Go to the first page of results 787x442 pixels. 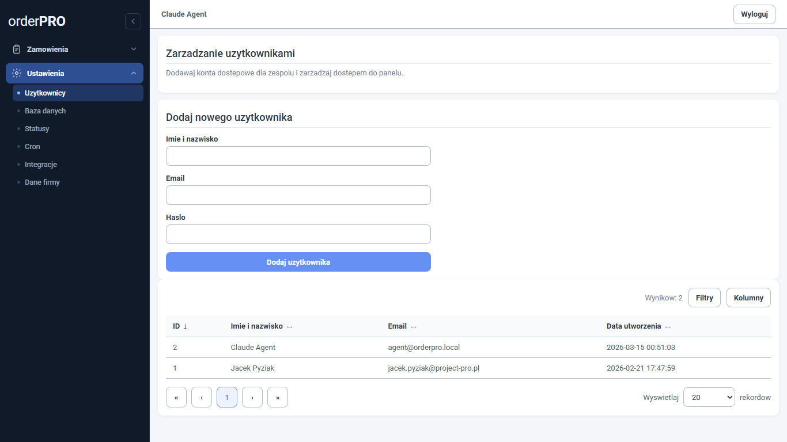(176, 397)
